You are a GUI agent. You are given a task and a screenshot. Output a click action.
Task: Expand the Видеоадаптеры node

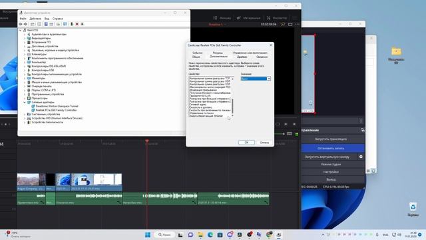coord(25,39)
